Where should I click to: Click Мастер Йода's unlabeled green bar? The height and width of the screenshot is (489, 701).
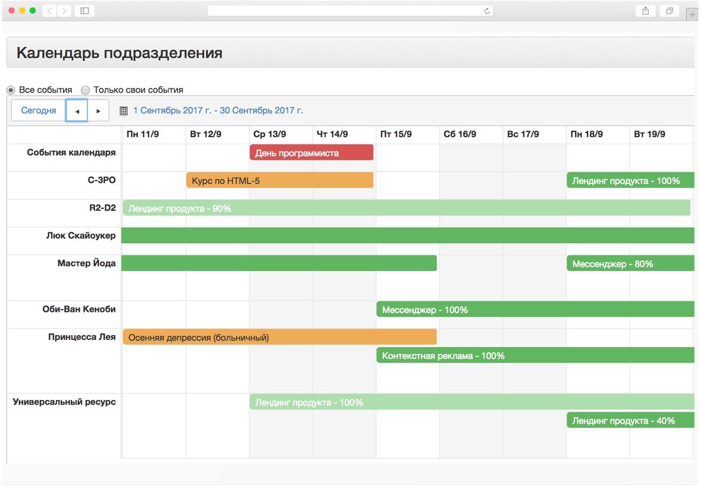click(x=279, y=263)
